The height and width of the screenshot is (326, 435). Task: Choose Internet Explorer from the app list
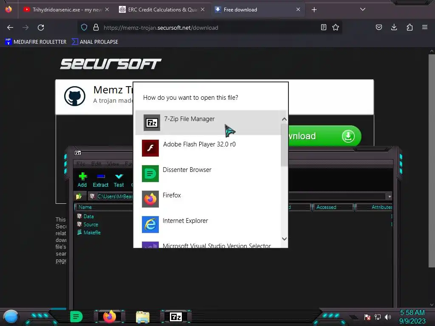(208, 225)
